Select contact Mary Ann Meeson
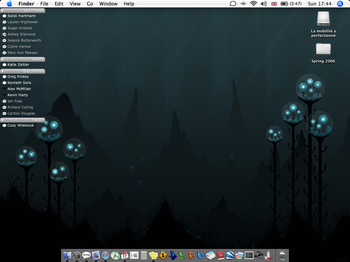This screenshot has width=350, height=262. 22,53
